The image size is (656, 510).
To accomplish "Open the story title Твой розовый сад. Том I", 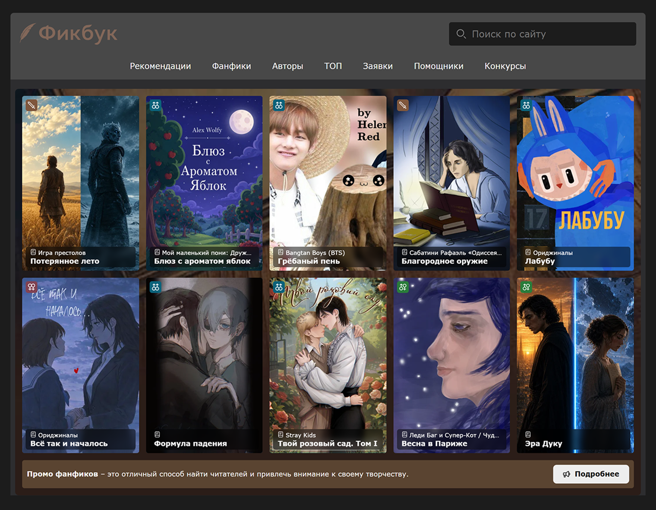I will pos(328,444).
